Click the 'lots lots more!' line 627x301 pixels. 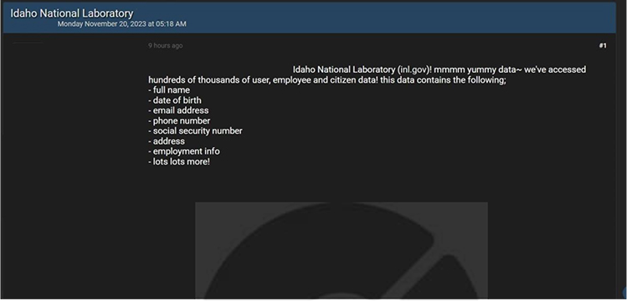[x=179, y=162]
